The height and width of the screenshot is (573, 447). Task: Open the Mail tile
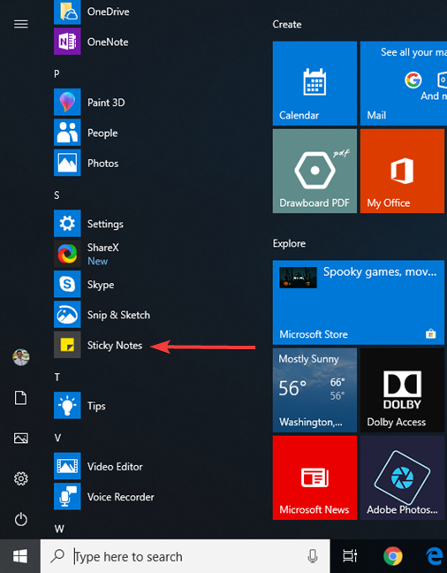[x=404, y=83]
